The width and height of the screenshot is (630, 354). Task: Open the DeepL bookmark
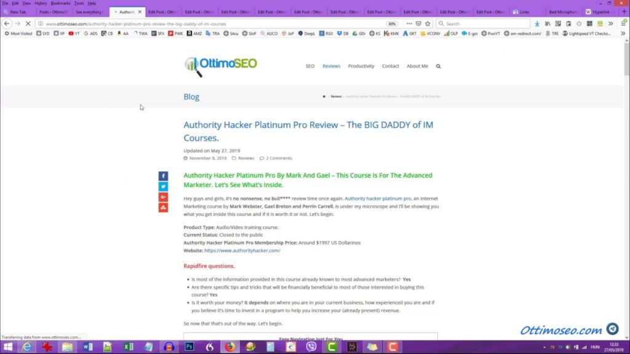[x=306, y=34]
